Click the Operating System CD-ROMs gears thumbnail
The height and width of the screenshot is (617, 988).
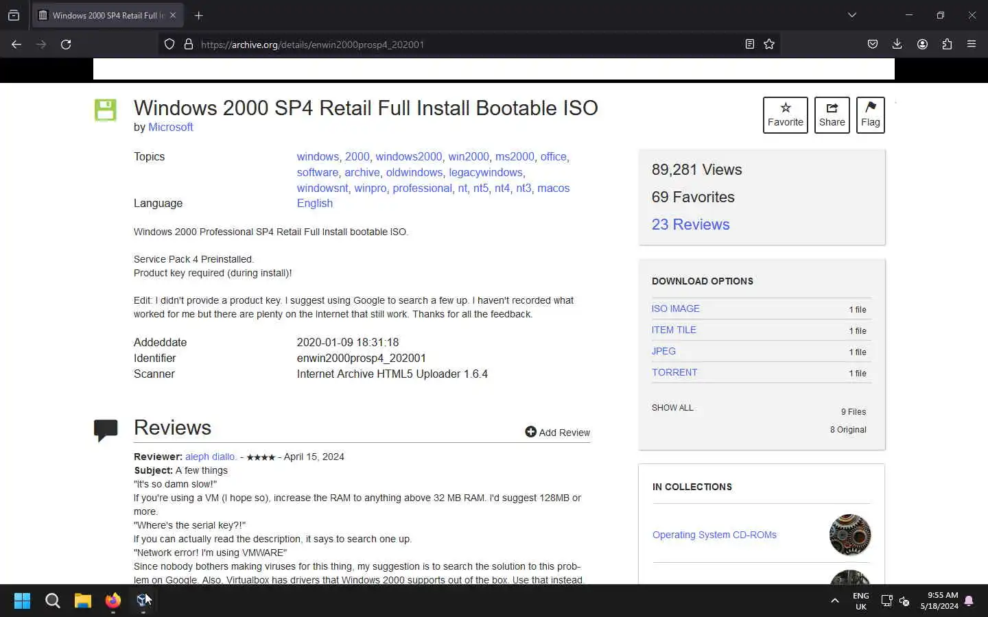coord(850,535)
